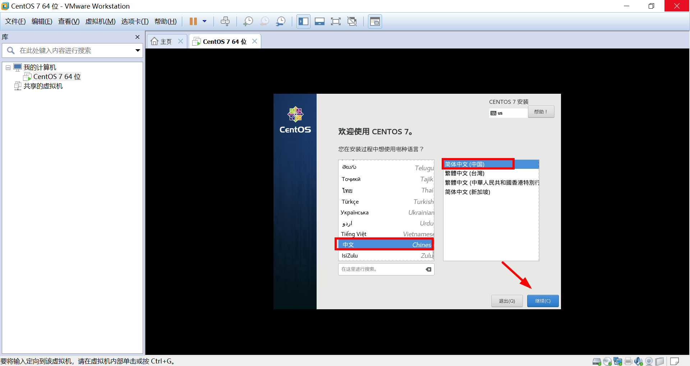The height and width of the screenshot is (366, 690).
Task: Click the 继续(C) button
Action: pyautogui.click(x=543, y=301)
